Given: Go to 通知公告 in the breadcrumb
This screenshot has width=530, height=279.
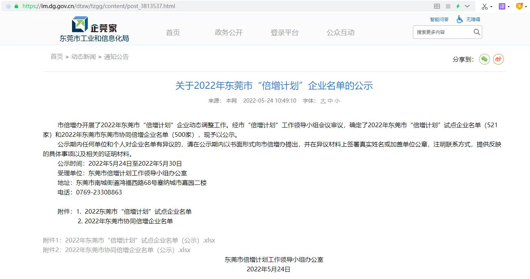Looking at the screenshot, I should pos(116,57).
